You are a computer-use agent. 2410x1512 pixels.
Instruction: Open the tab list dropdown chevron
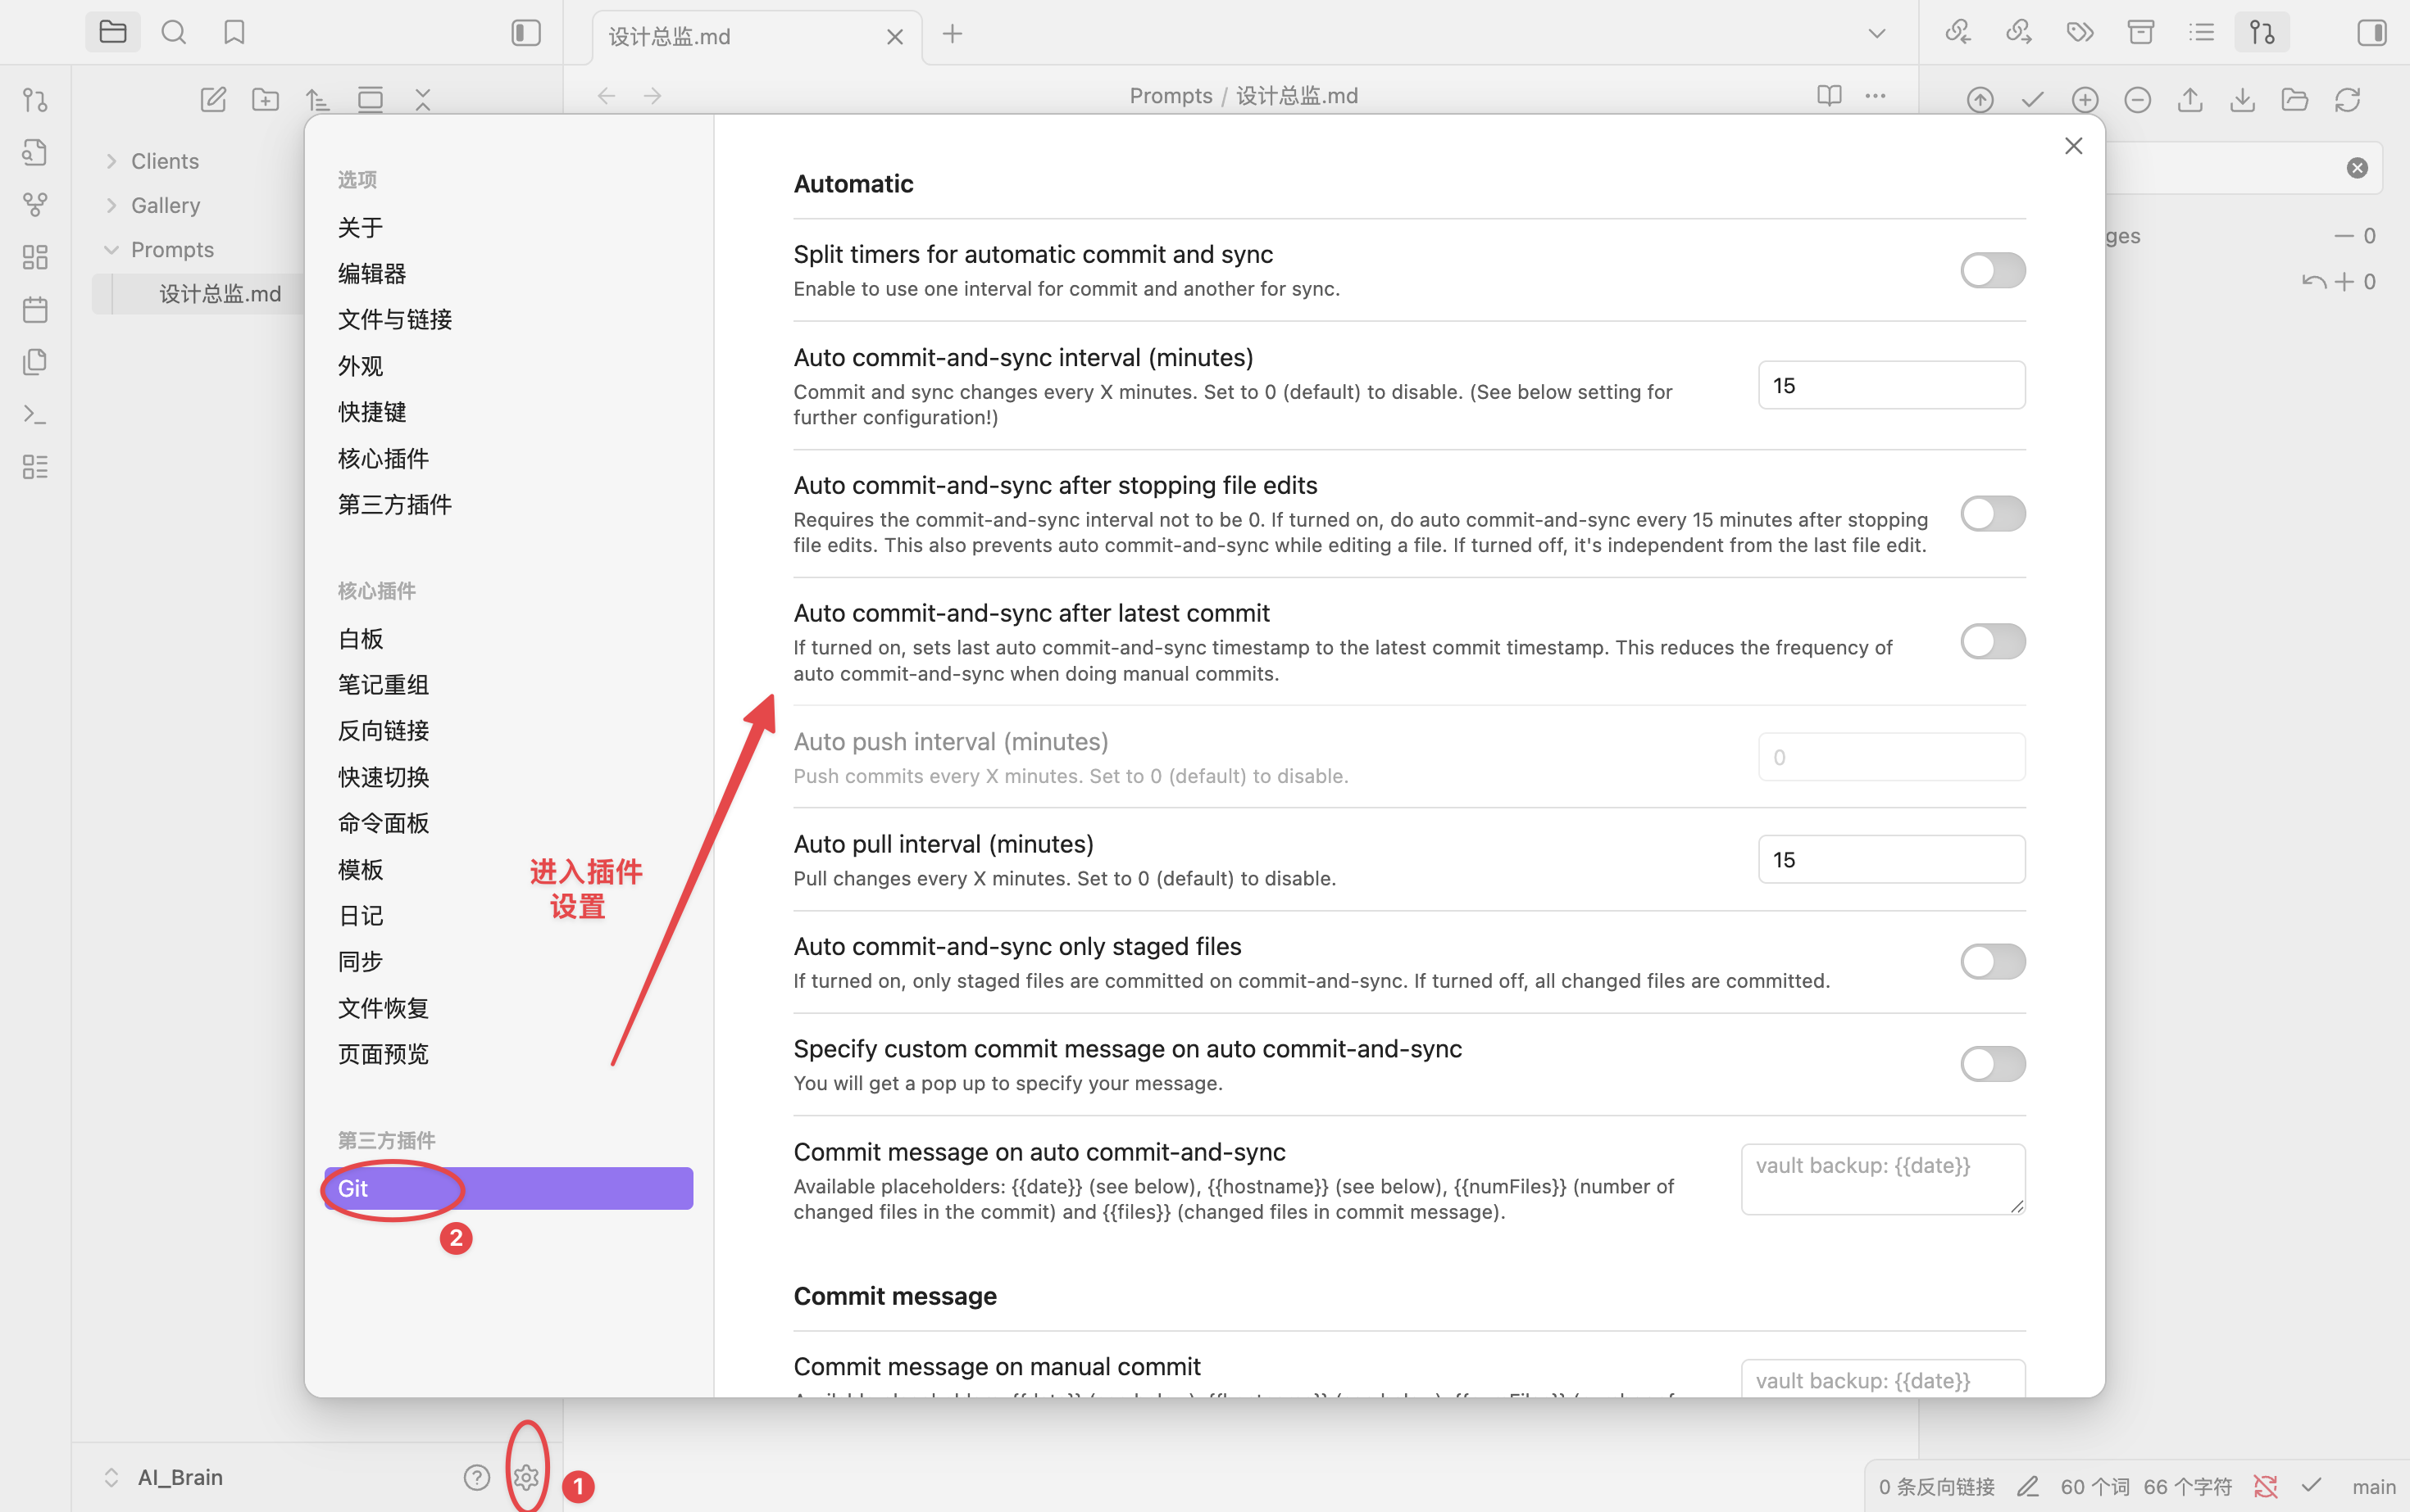[1876, 34]
